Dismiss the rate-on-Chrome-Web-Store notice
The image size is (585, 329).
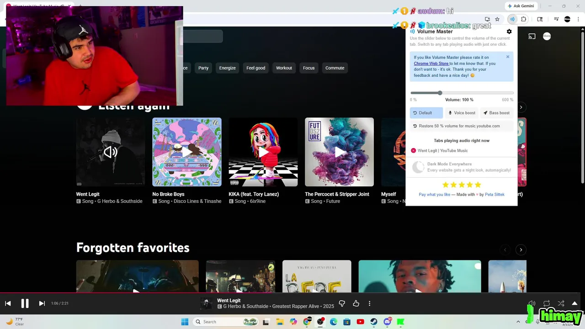pyautogui.click(x=507, y=57)
